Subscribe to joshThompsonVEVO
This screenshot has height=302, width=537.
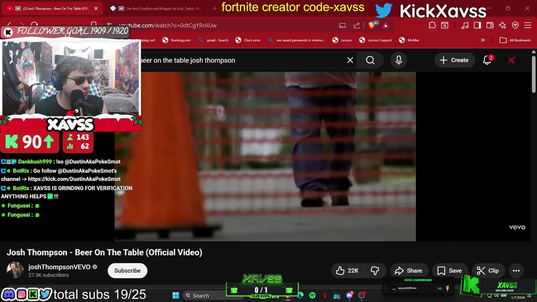click(128, 271)
